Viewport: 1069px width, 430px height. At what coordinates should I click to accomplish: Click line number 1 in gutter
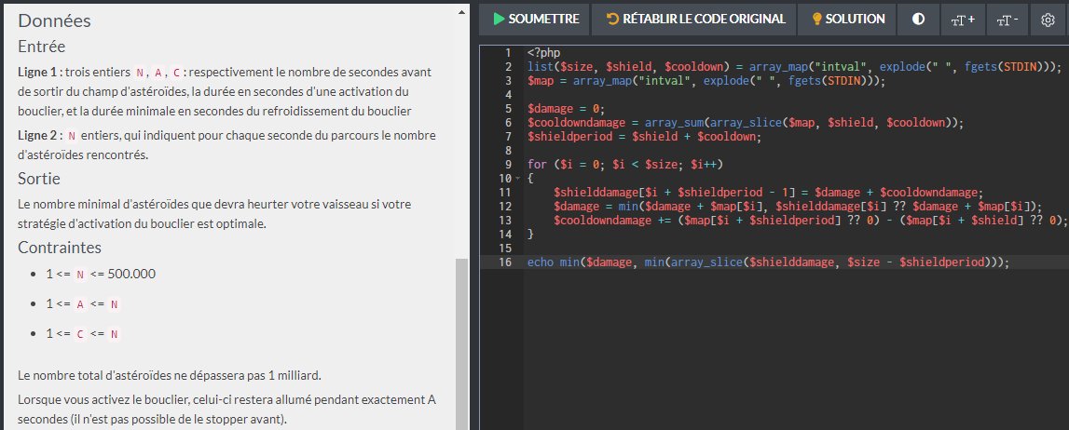pyautogui.click(x=508, y=52)
